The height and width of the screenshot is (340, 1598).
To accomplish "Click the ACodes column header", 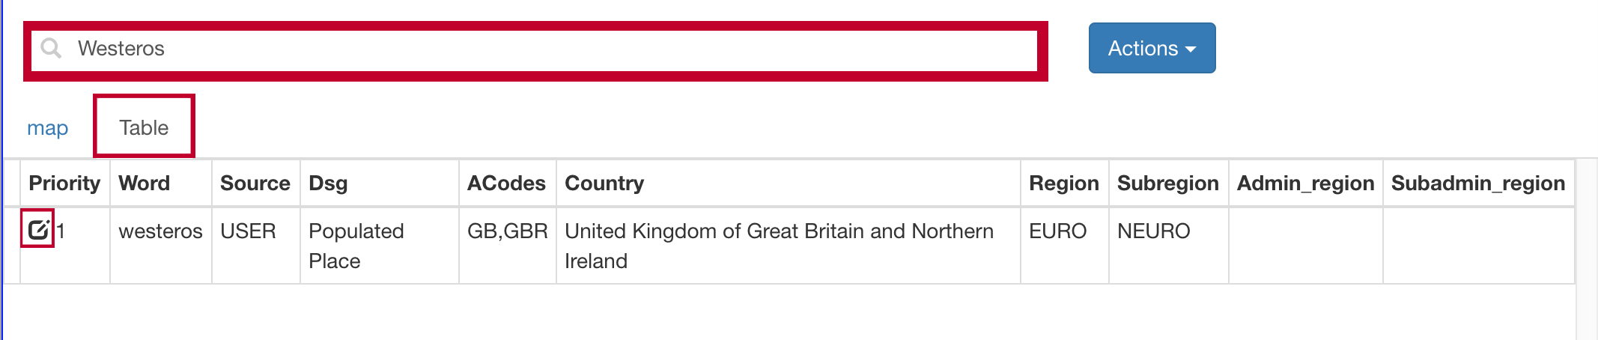I will tap(506, 183).
